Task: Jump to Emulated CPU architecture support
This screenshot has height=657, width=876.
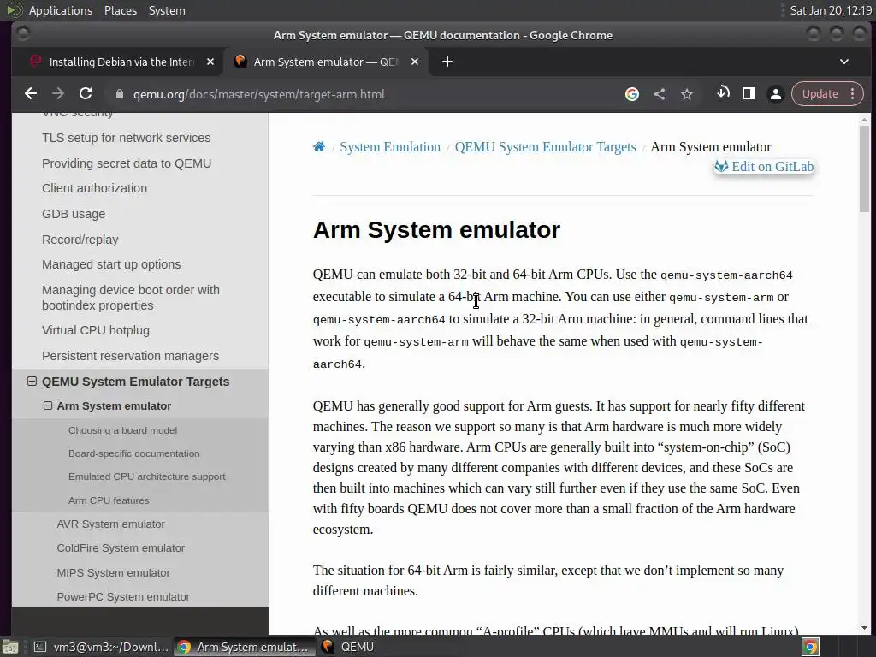Action: (x=147, y=476)
